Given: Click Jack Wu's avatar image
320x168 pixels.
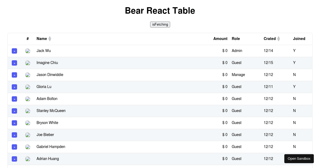Looking at the screenshot, I should (x=28, y=51).
